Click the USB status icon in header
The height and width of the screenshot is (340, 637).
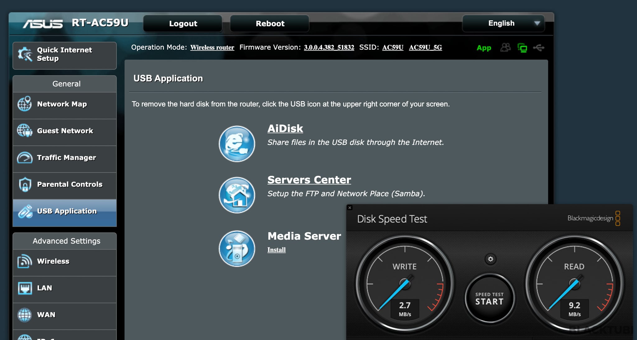pyautogui.click(x=539, y=48)
